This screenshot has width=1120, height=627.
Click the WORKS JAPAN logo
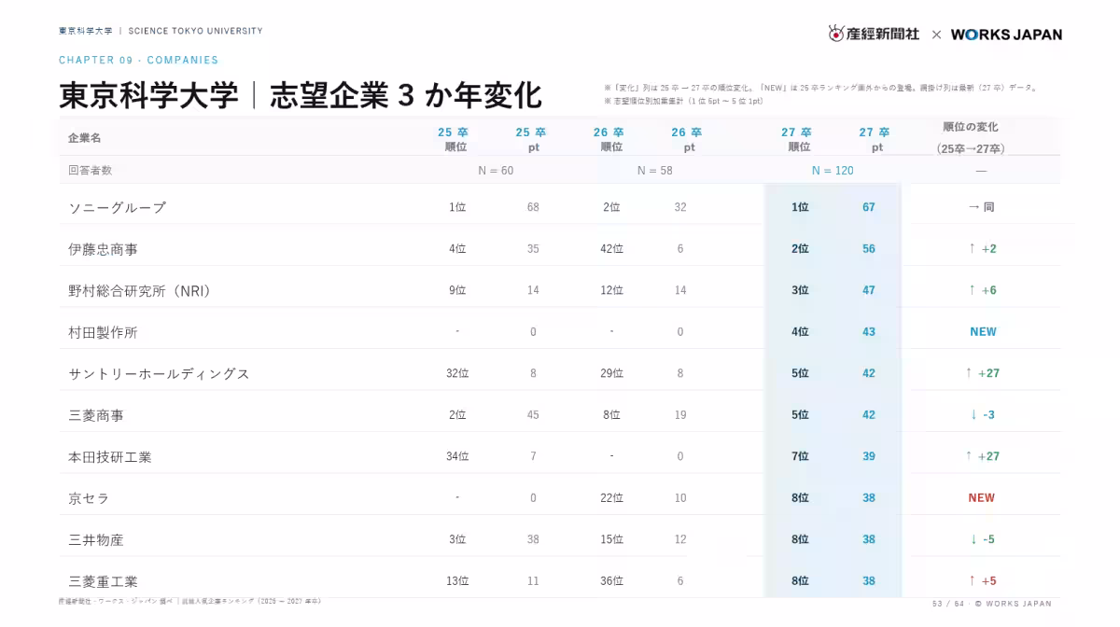click(x=1006, y=34)
